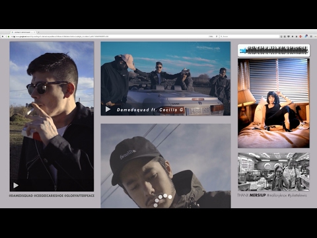Reload the page with refresh icon
Viewport: 317px width, 238px height.
pyautogui.click(x=217, y=36)
